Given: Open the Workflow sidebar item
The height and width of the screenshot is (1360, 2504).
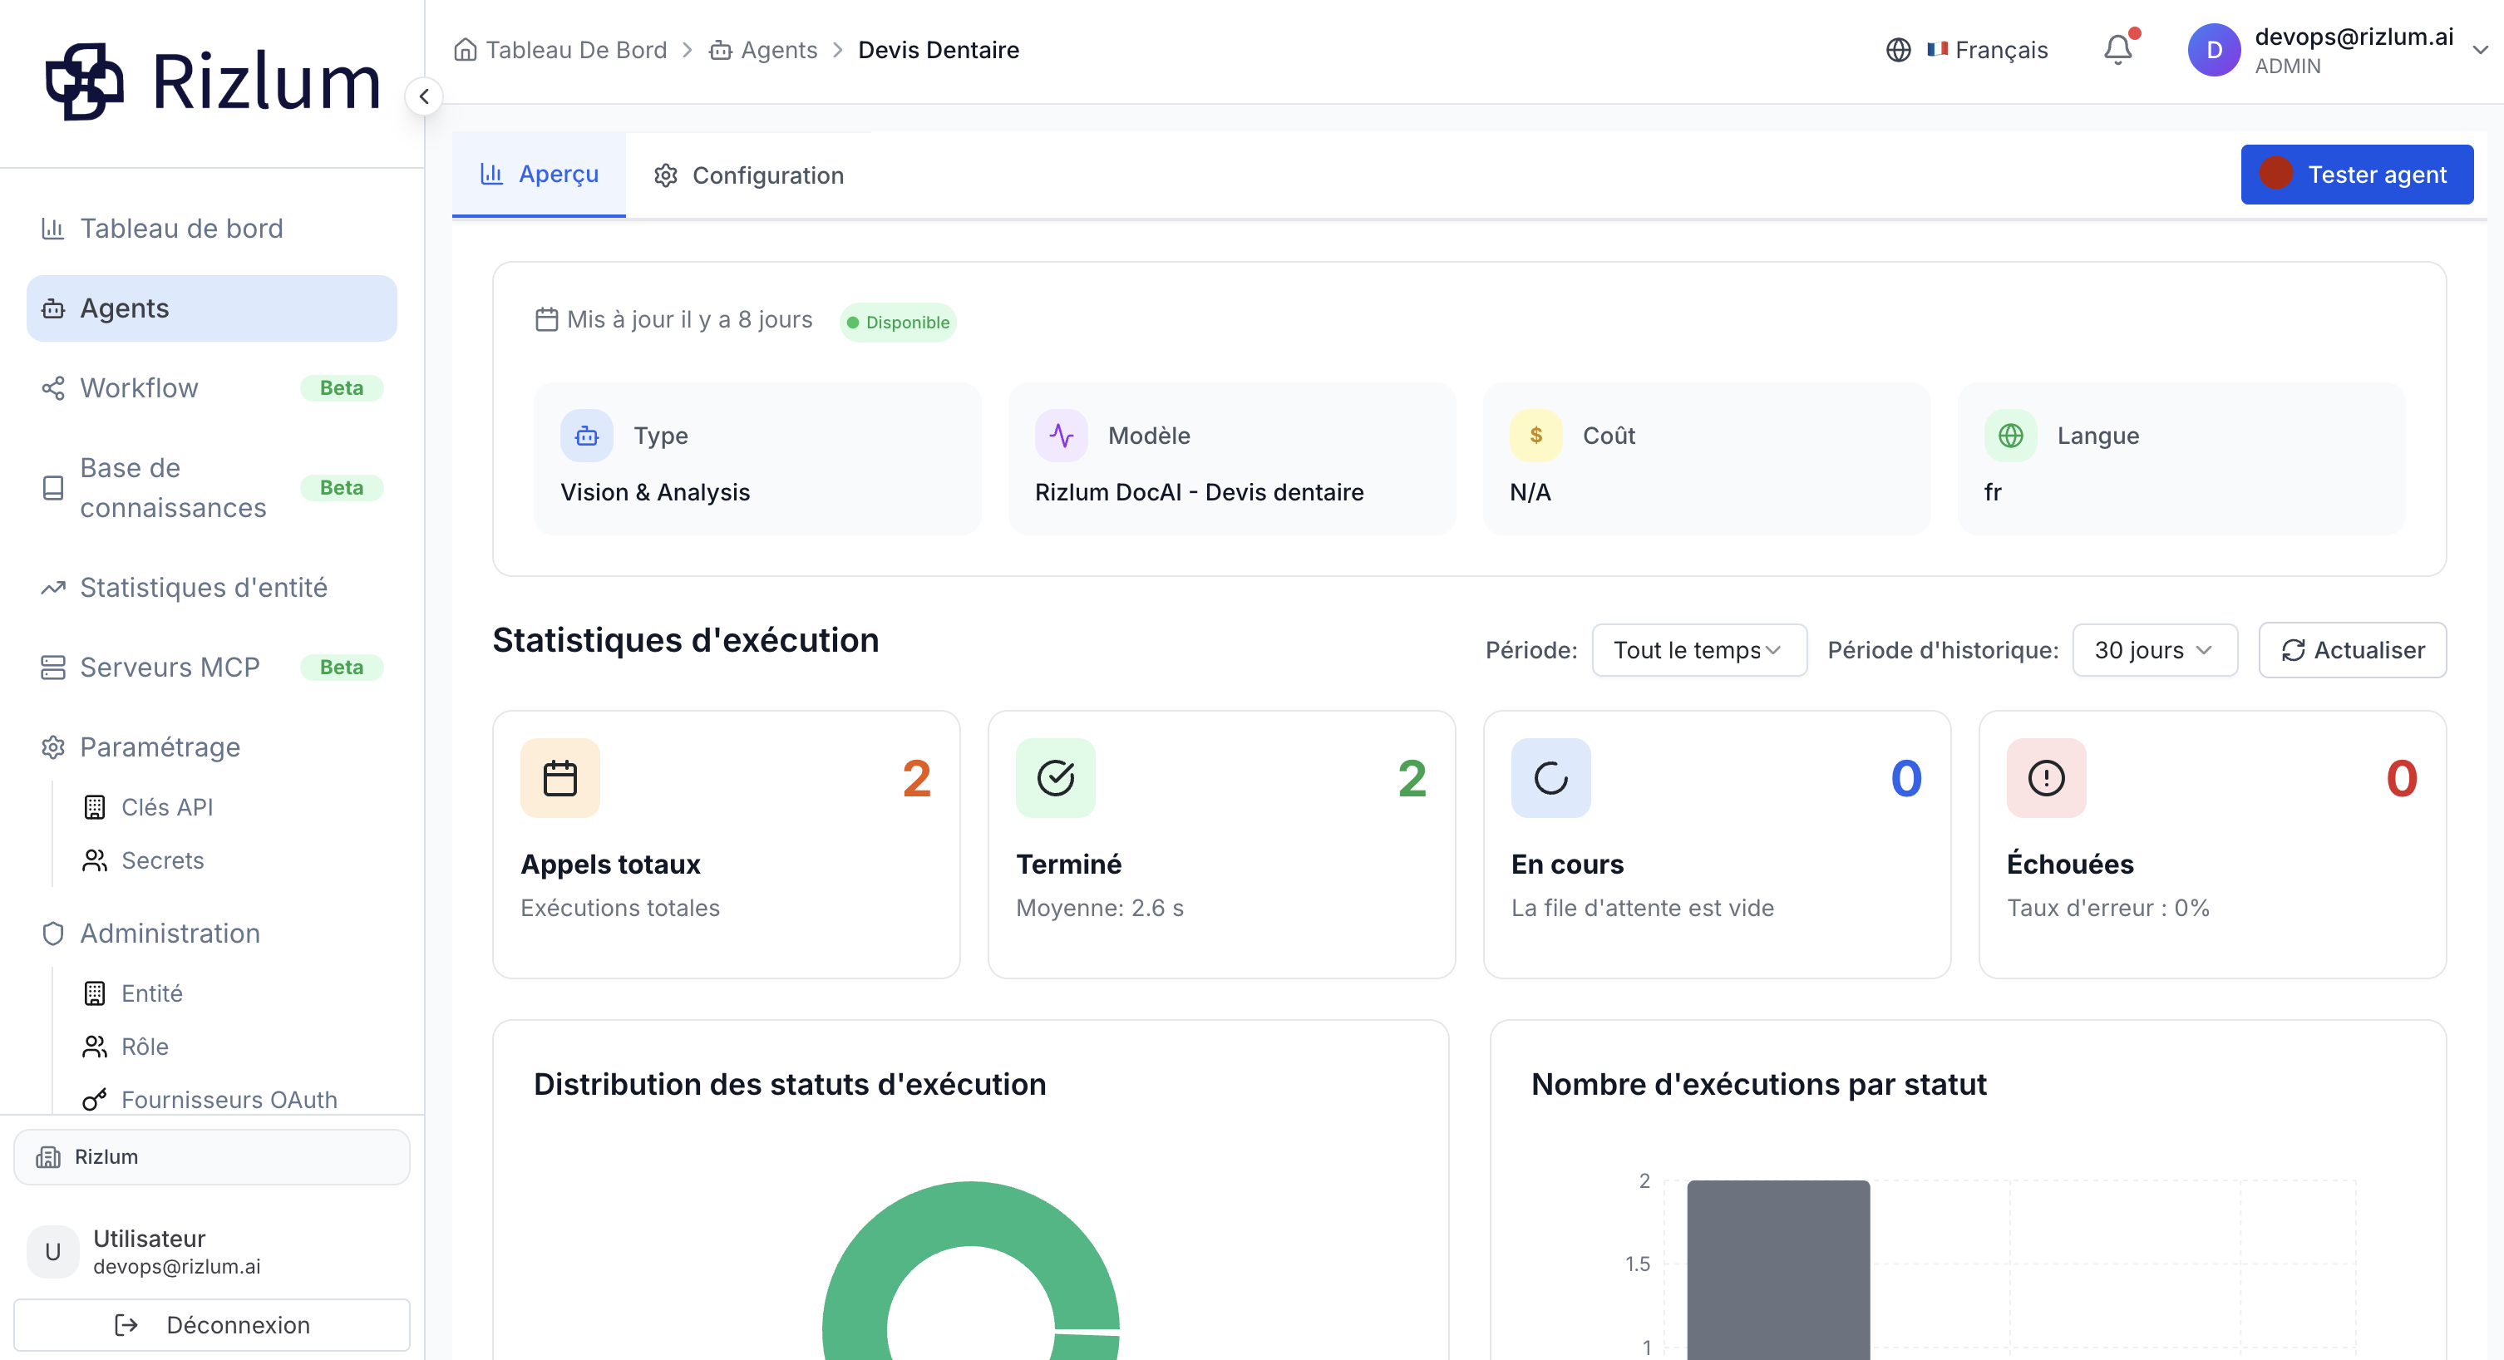Looking at the screenshot, I should tap(211, 388).
